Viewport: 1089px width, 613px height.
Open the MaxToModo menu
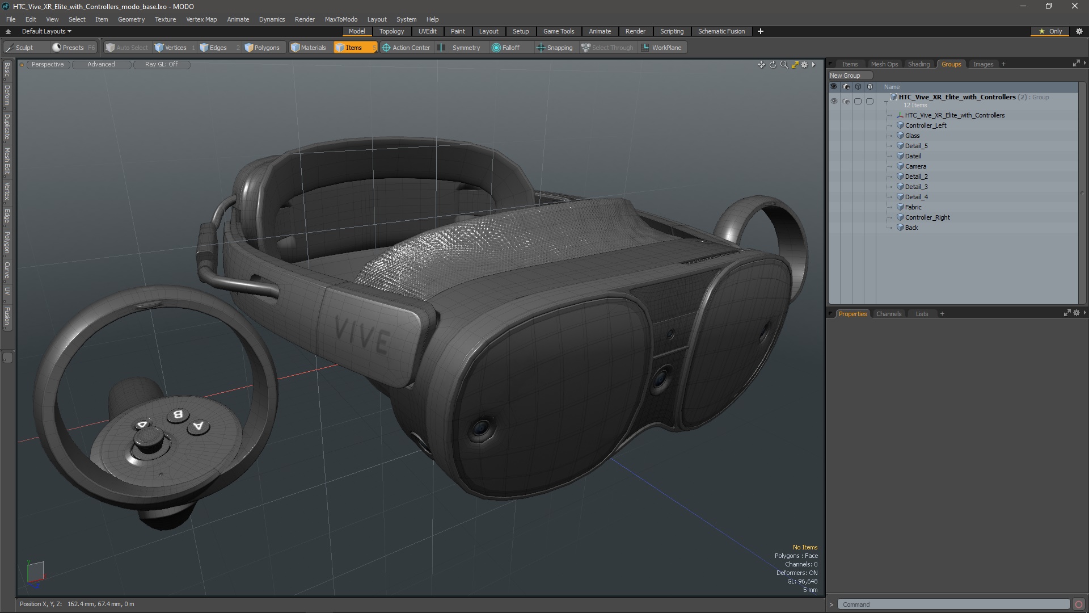click(341, 19)
